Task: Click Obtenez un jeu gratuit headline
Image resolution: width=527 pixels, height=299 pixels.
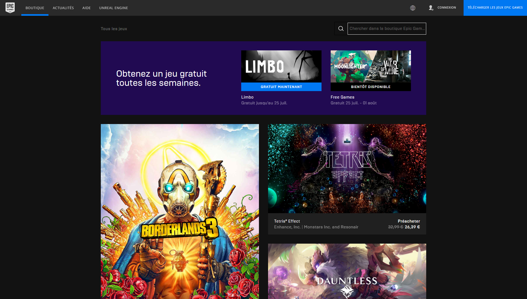Action: tap(161, 78)
